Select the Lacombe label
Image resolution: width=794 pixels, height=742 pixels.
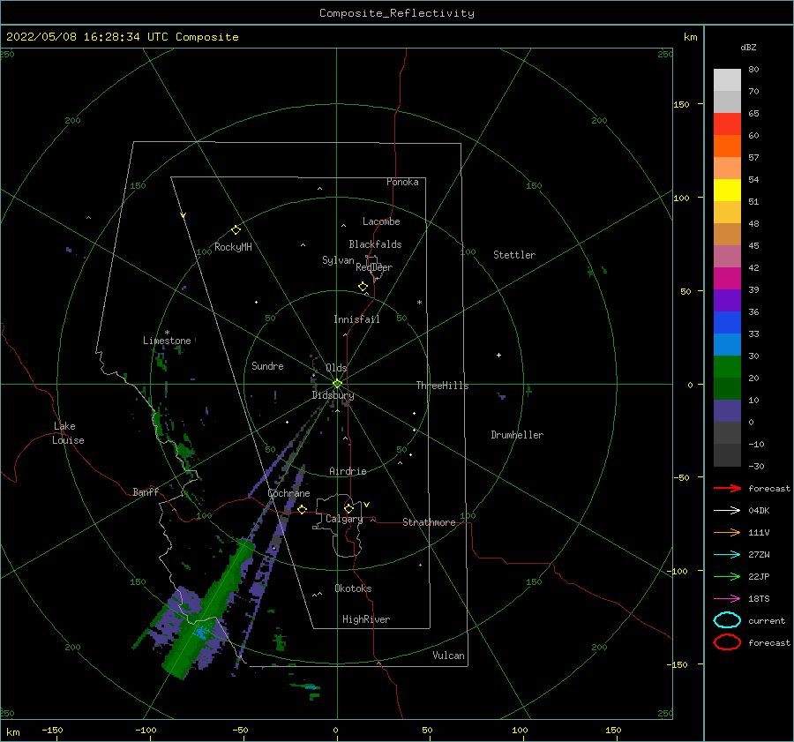(381, 221)
